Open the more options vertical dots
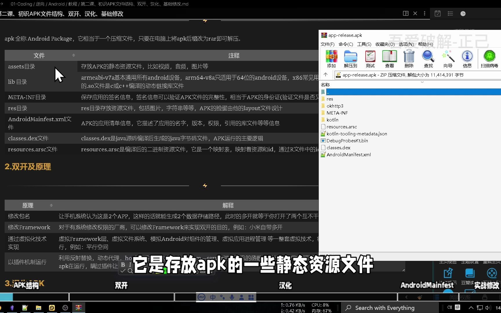The height and width of the screenshot is (313, 501). (x=424, y=13)
